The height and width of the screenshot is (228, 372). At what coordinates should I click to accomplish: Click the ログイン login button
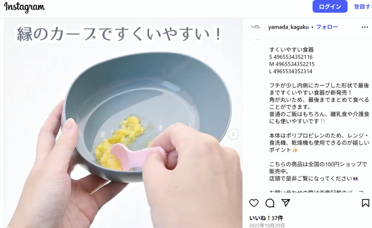pyautogui.click(x=330, y=7)
